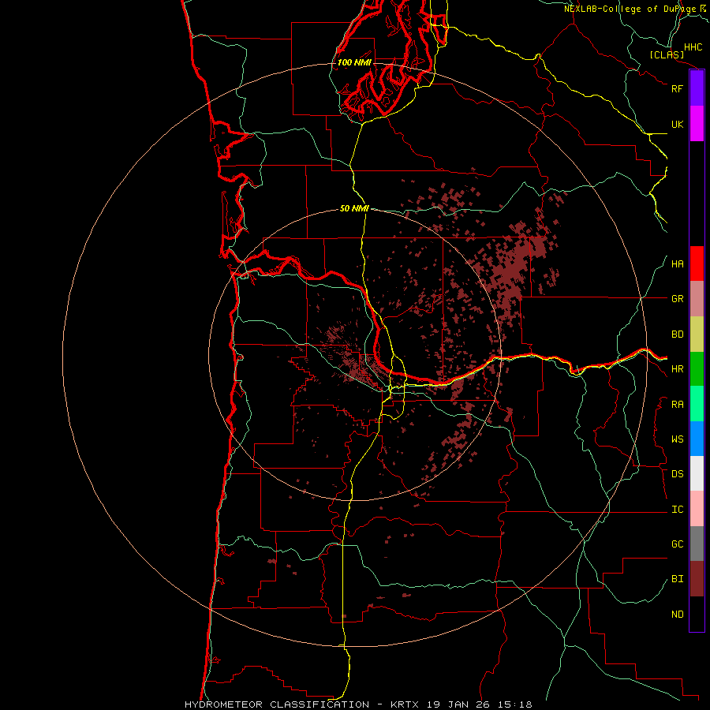Viewport: 710px width, 710px height.
Task: Click the BI legend label
Action: [x=677, y=579]
